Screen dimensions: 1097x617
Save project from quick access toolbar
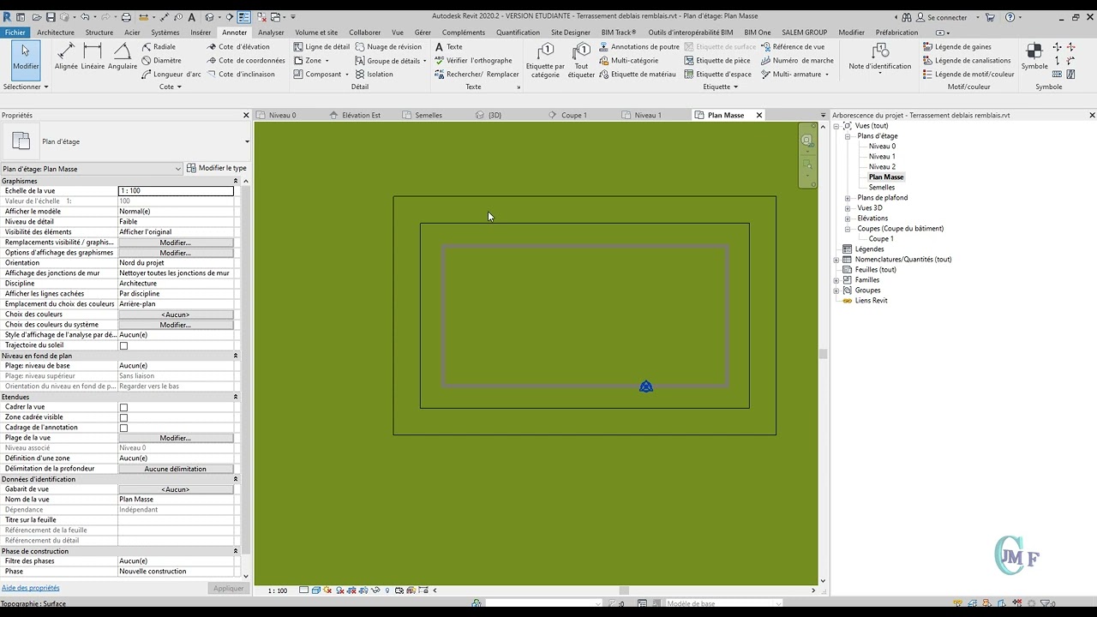(x=51, y=17)
